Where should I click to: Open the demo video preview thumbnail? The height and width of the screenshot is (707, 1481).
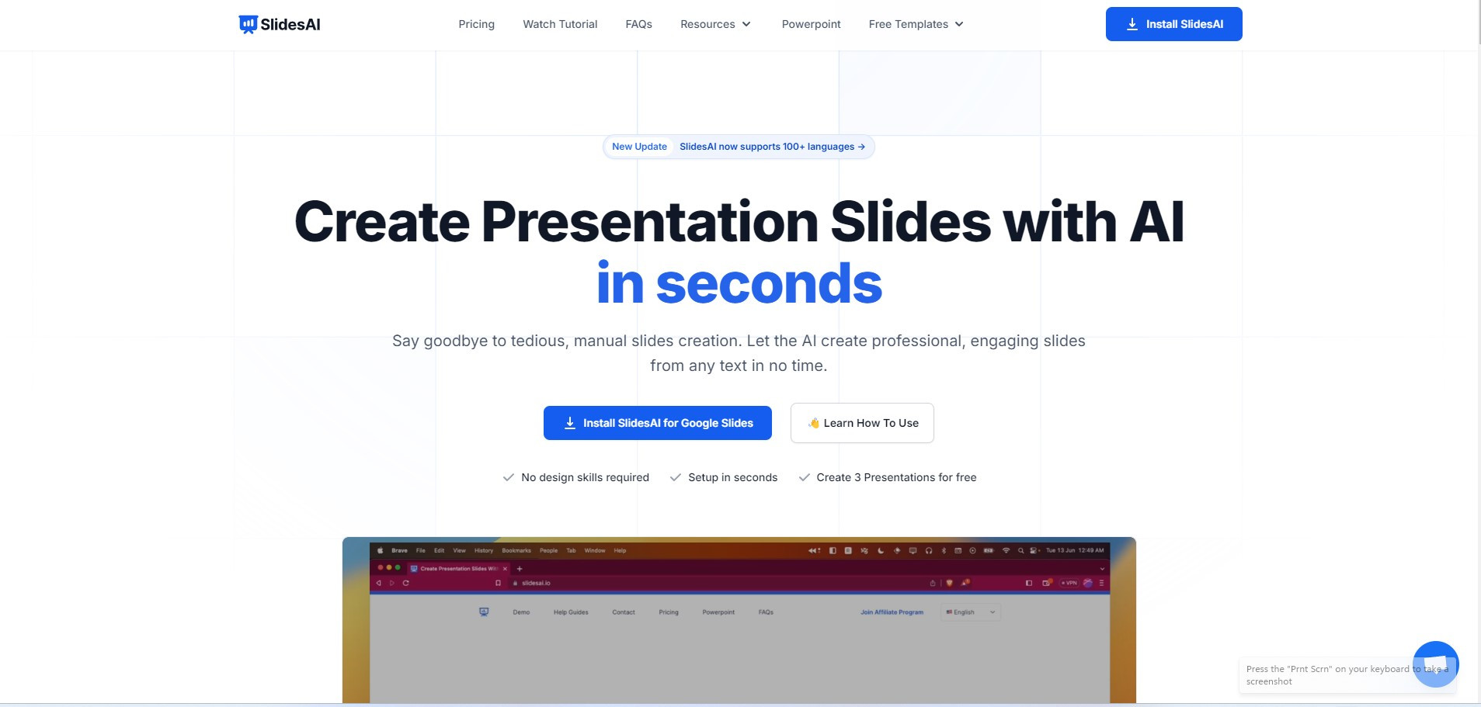tap(739, 620)
